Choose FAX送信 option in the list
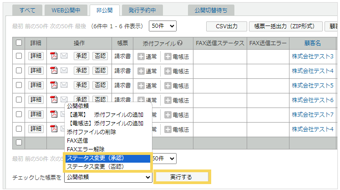This screenshot has width=340, height=190. [77, 141]
